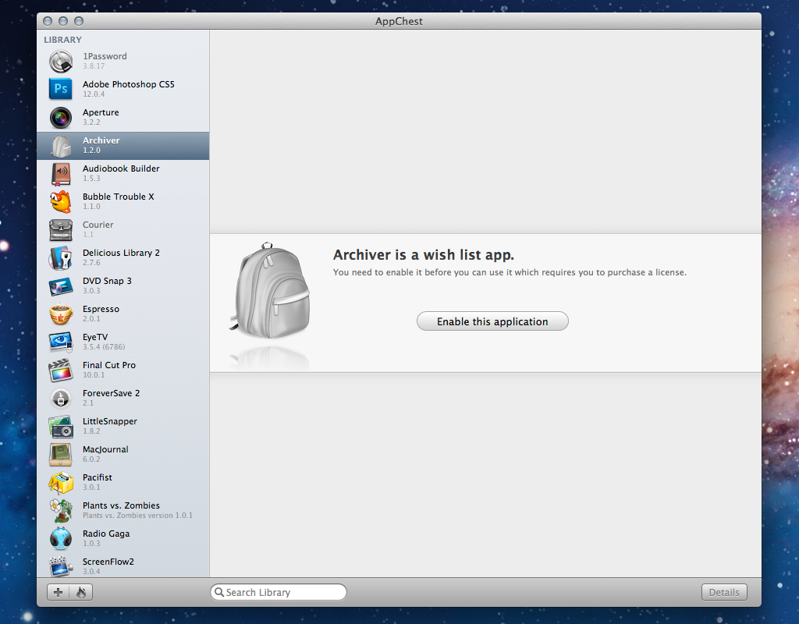Click EyeTV version 3.5.4 (6786) text

104,347
